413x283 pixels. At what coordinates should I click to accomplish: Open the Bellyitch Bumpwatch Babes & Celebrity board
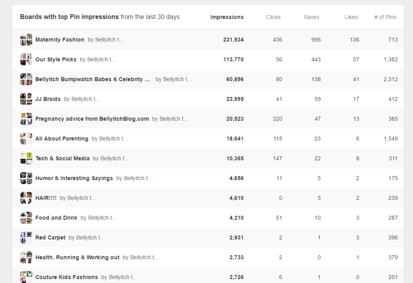point(93,79)
